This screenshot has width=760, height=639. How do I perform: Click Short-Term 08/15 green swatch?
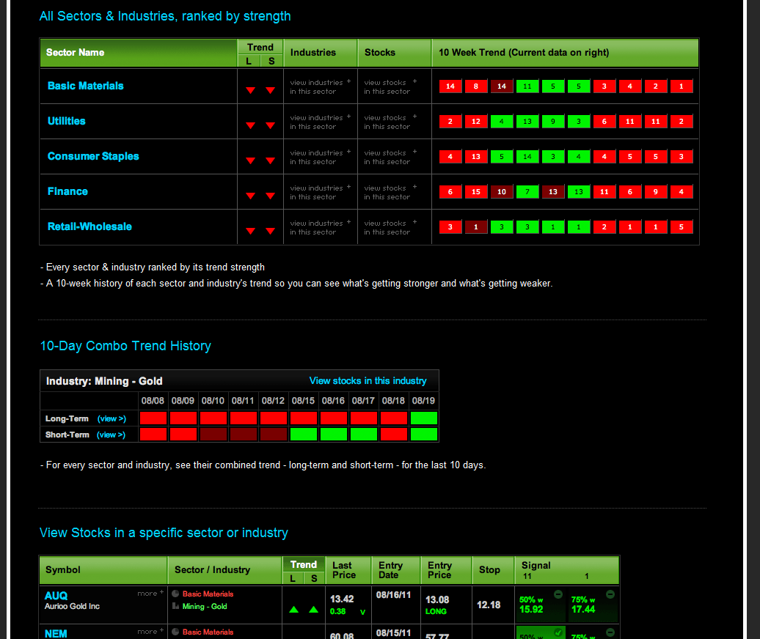click(304, 435)
